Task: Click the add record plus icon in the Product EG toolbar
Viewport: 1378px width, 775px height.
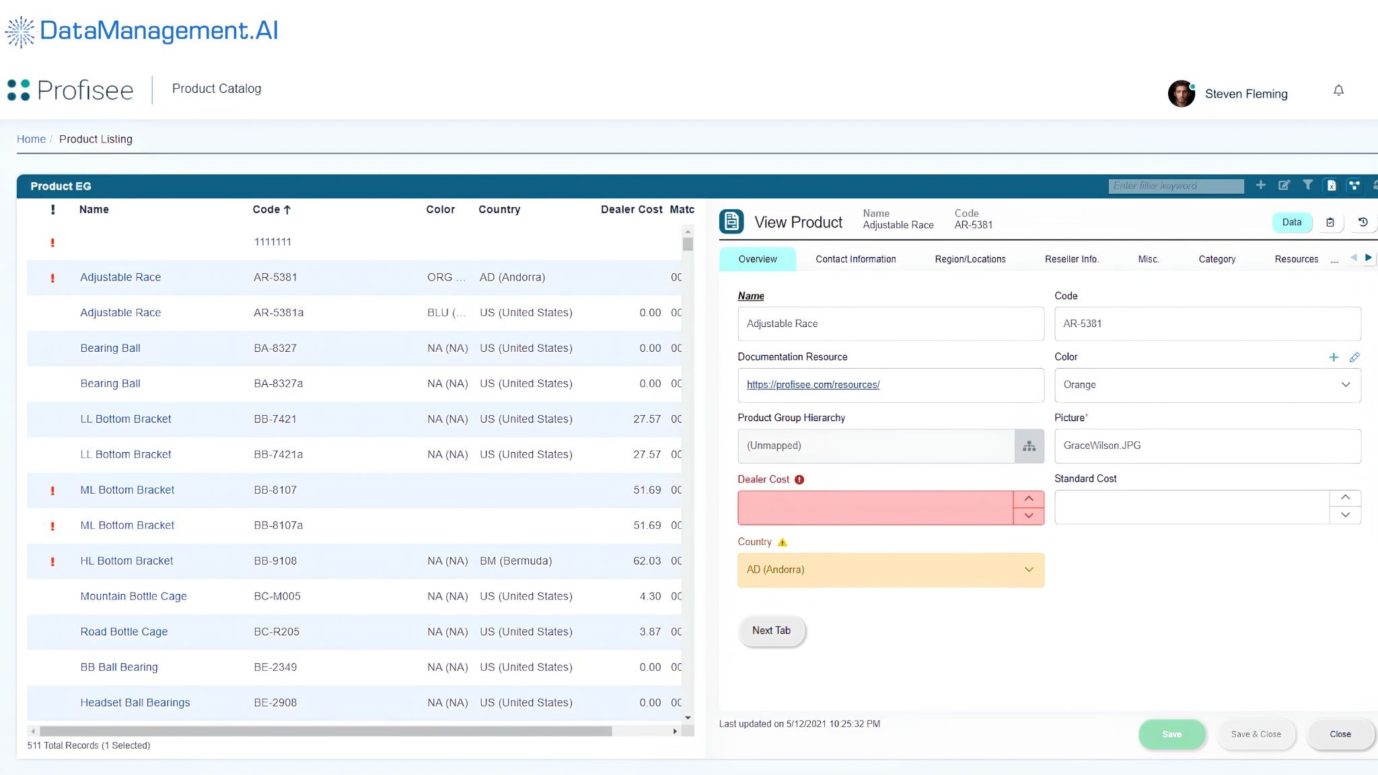Action: coord(1261,185)
